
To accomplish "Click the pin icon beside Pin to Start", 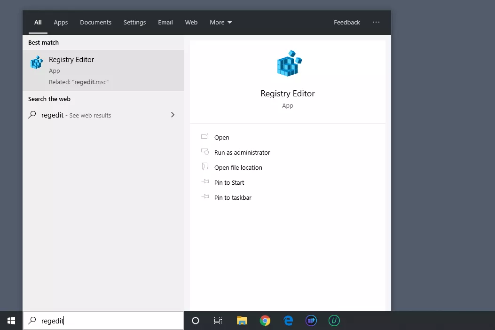I will tap(205, 181).
